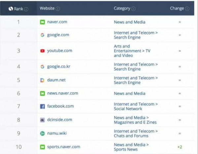The width and height of the screenshot is (198, 154).
Task: Open the sports.naver.com website link
Action: [64, 147]
